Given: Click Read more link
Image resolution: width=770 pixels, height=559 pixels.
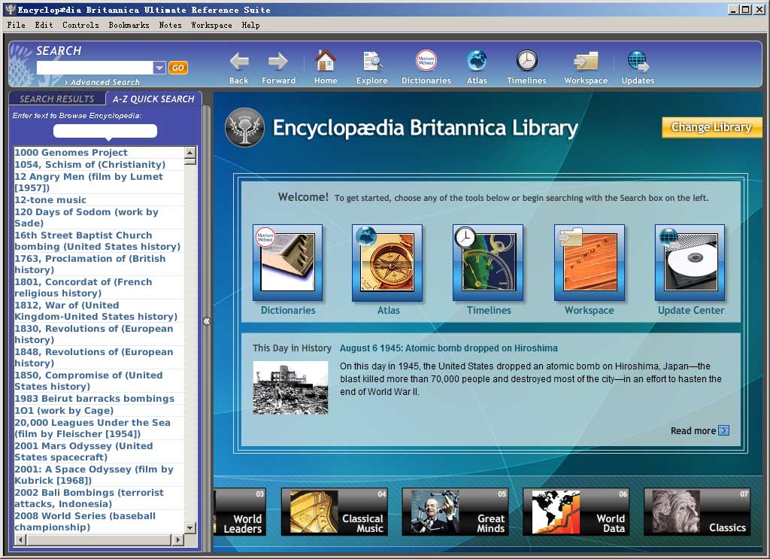Looking at the screenshot, I should (699, 431).
